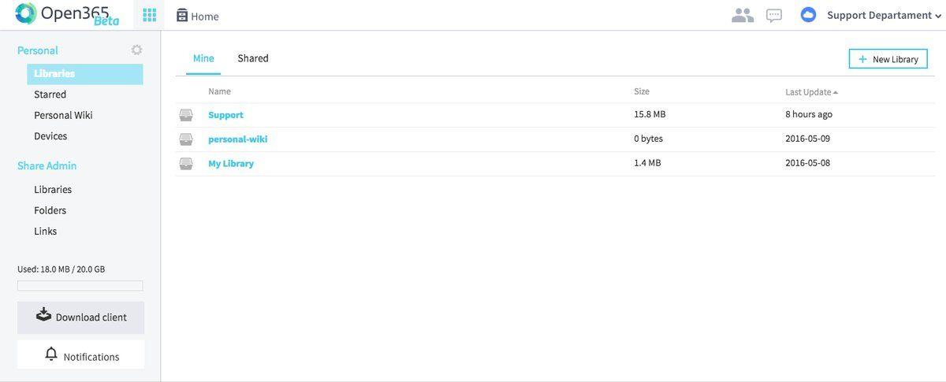
Task: Expand the Support Departament user menu
Action: tap(885, 15)
